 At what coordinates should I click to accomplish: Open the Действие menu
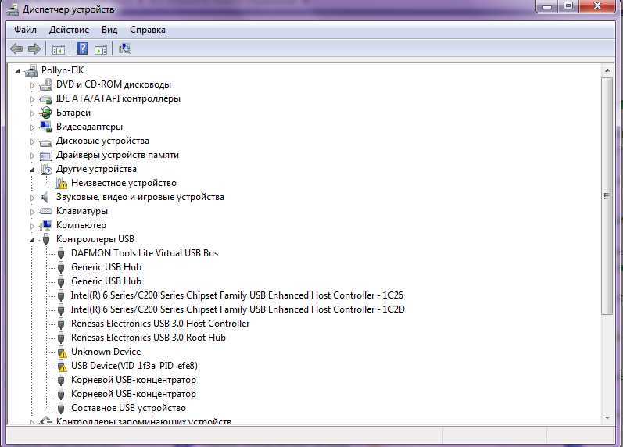[69, 30]
